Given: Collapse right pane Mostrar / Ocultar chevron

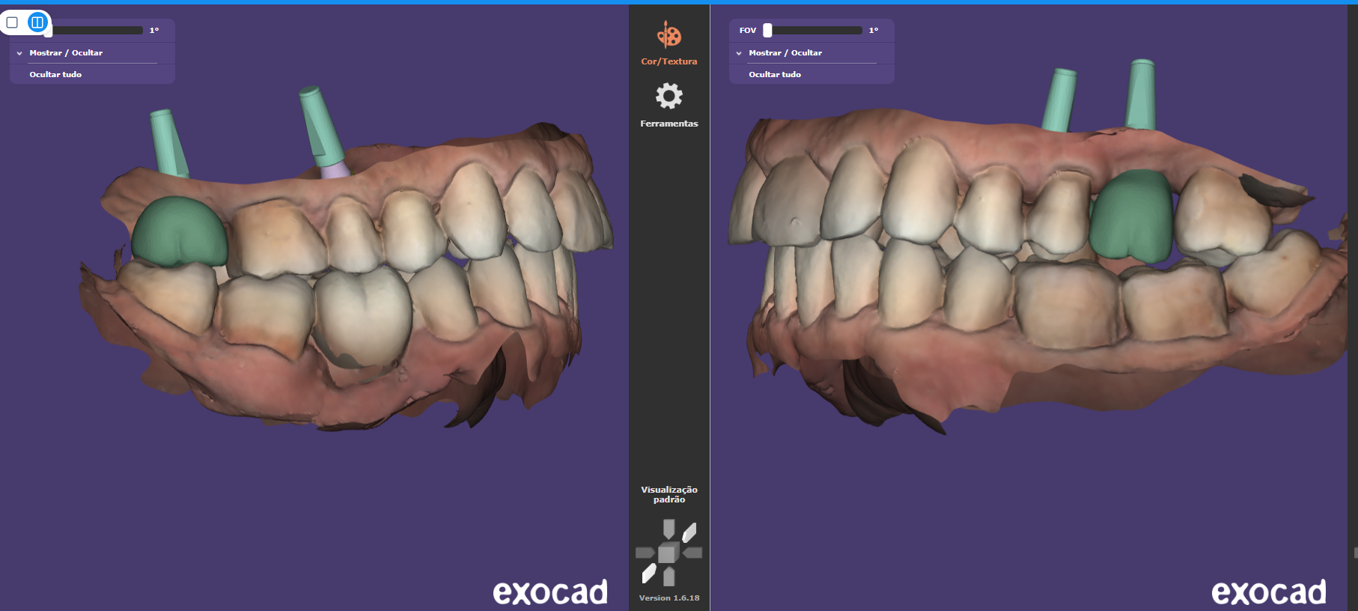Looking at the screenshot, I should click(739, 53).
